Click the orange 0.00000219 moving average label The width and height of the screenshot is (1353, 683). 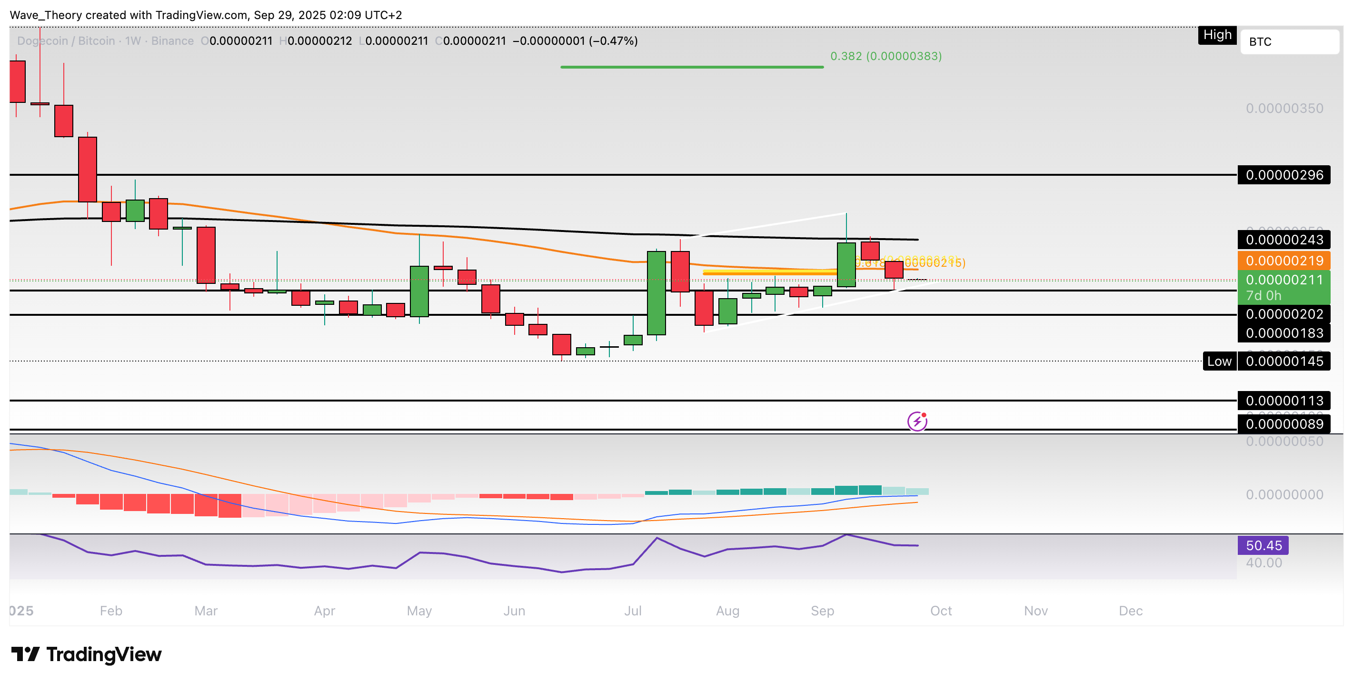[x=1283, y=261]
